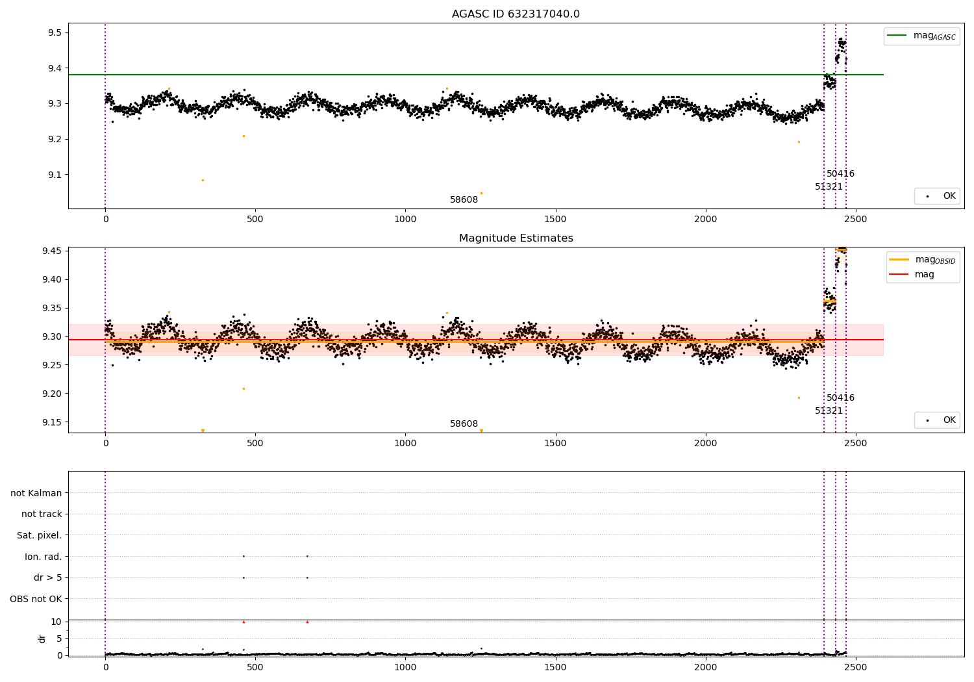Click the 9.35 tick label in Magnitude Estimates plot
Viewport: 974px width, 682px height.
[52, 308]
